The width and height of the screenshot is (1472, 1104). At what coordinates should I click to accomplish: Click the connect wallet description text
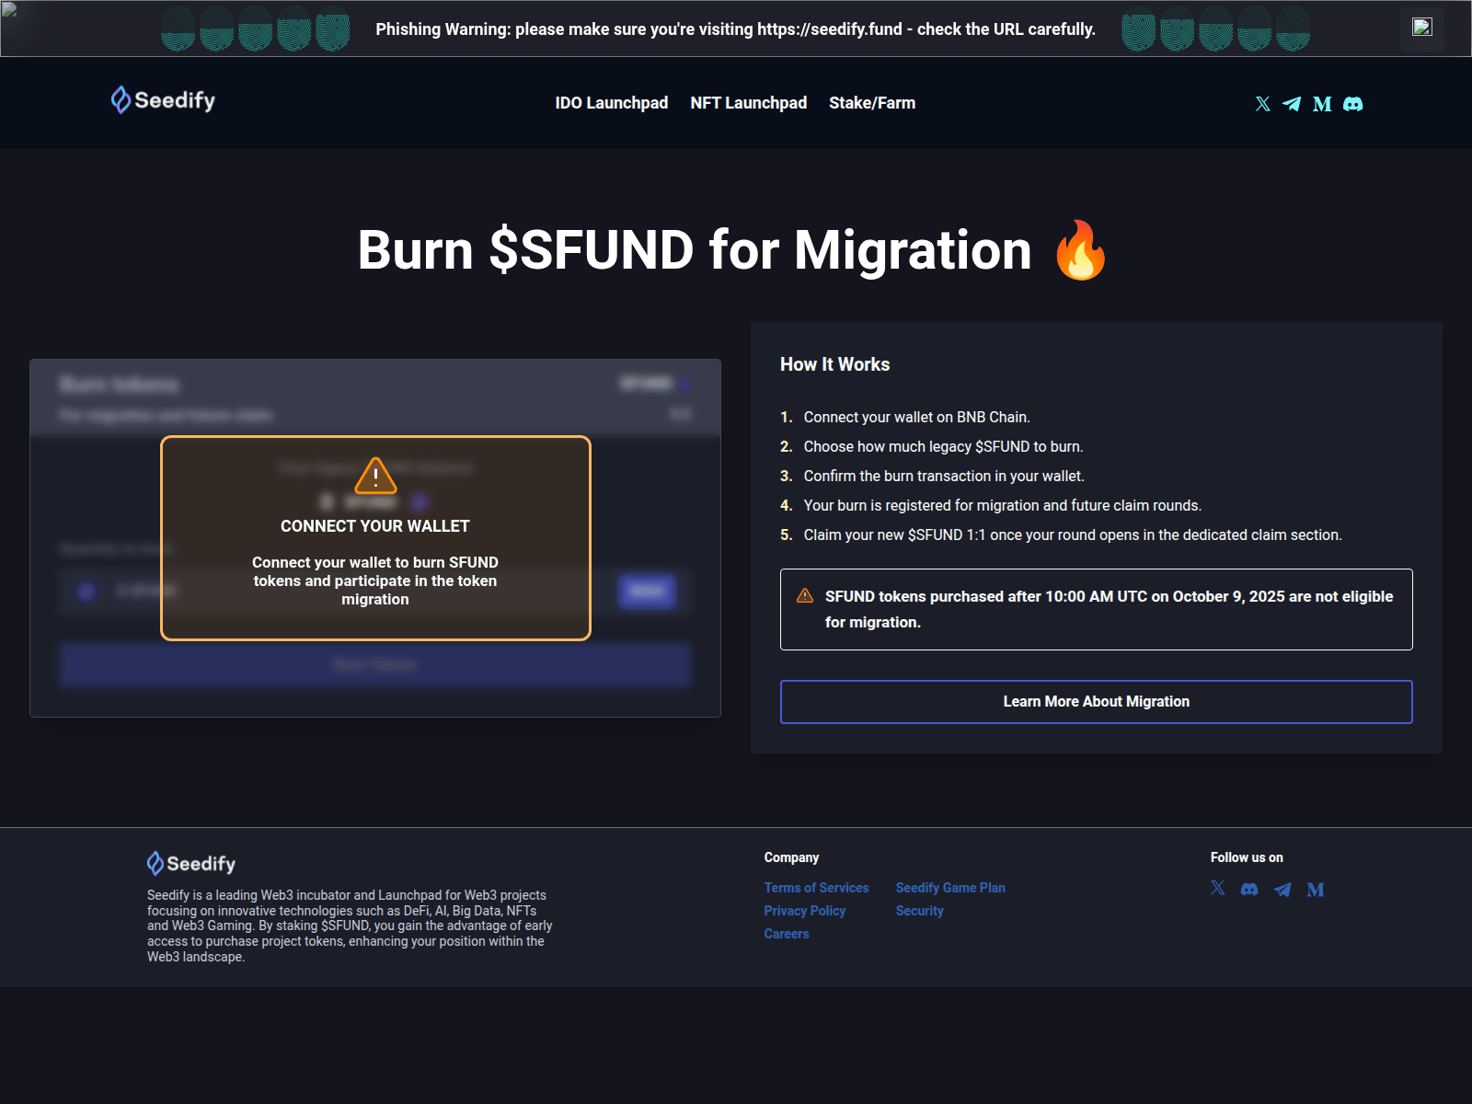point(375,581)
